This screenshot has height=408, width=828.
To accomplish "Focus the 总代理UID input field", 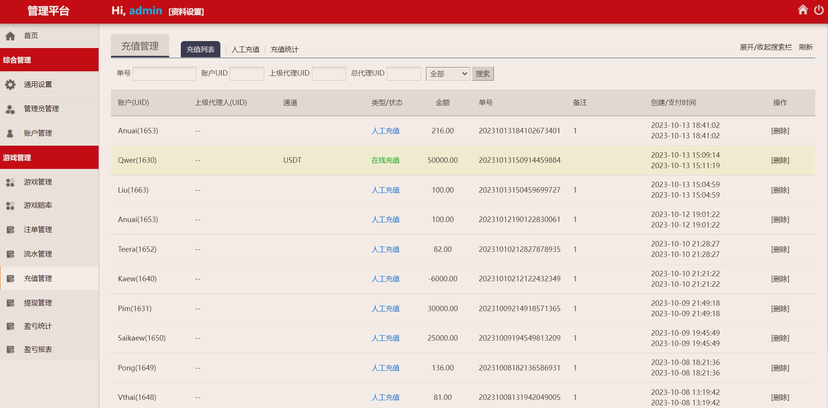I will (x=404, y=74).
